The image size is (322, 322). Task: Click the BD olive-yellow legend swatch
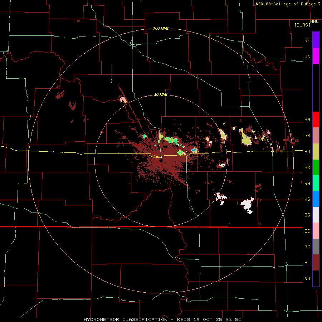pyautogui.click(x=316, y=152)
